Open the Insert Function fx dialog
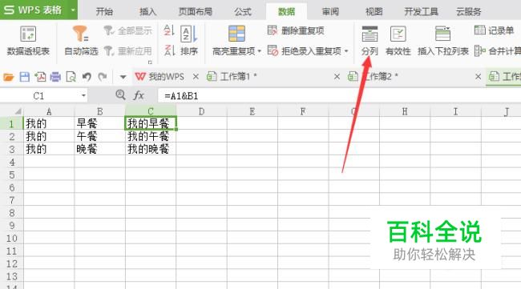Image resolution: width=521 pixels, height=289 pixels. [139, 96]
